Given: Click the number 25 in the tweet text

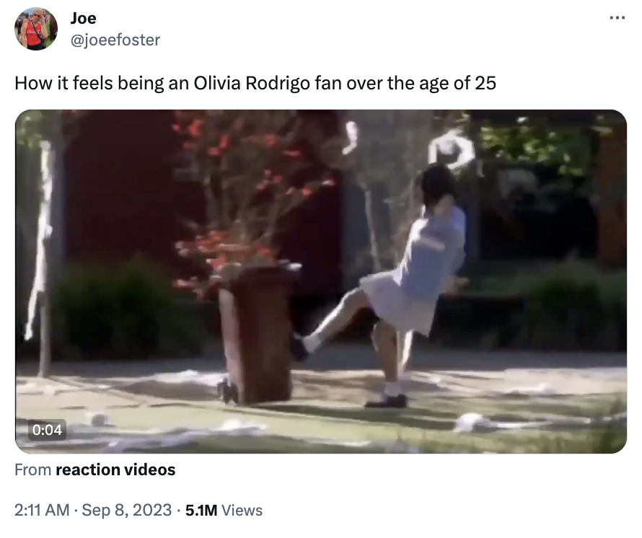Looking at the screenshot, I should tap(485, 83).
